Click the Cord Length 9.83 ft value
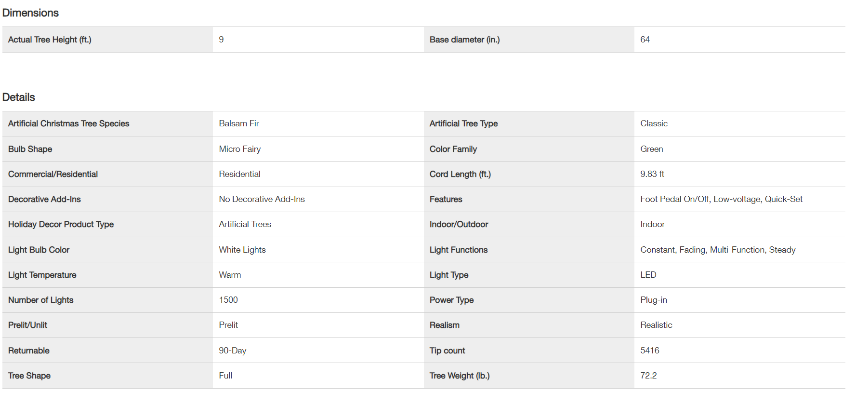Screen dimensions: 856x405 click(x=652, y=174)
